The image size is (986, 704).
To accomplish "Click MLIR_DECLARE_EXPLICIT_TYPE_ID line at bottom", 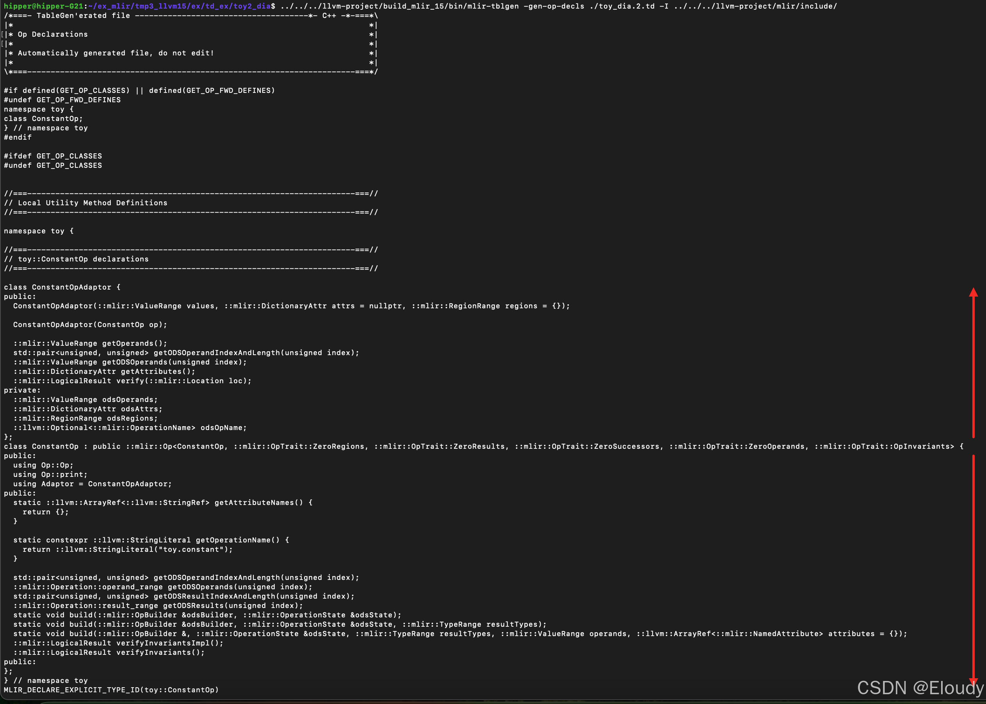I will [x=111, y=690].
